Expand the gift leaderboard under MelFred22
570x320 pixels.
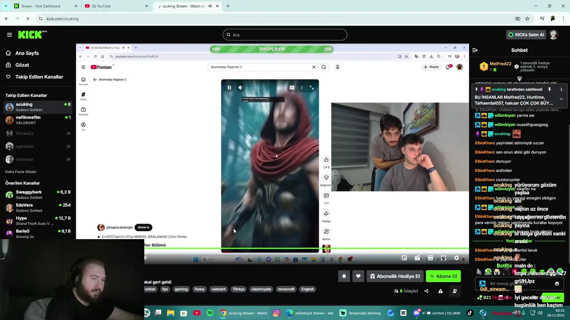point(519,79)
